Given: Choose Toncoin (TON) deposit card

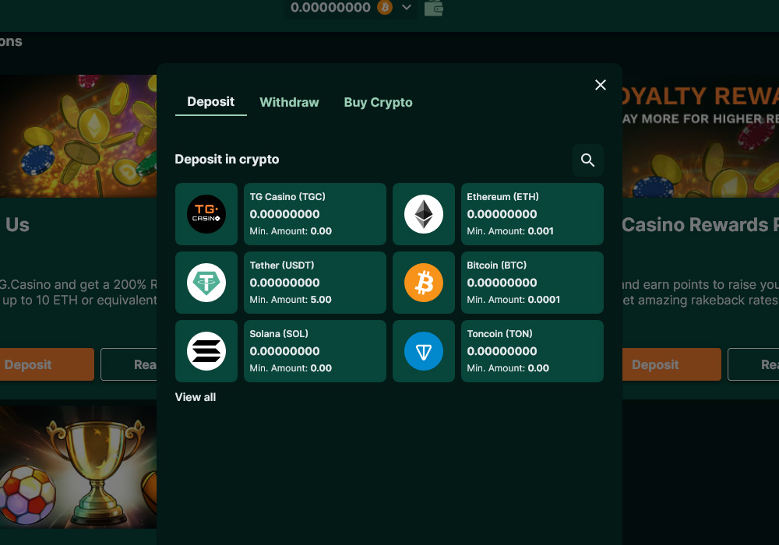Looking at the screenshot, I should coord(532,351).
